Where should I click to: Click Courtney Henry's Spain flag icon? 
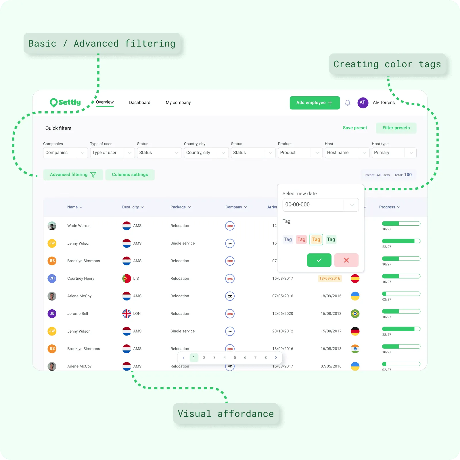click(355, 279)
